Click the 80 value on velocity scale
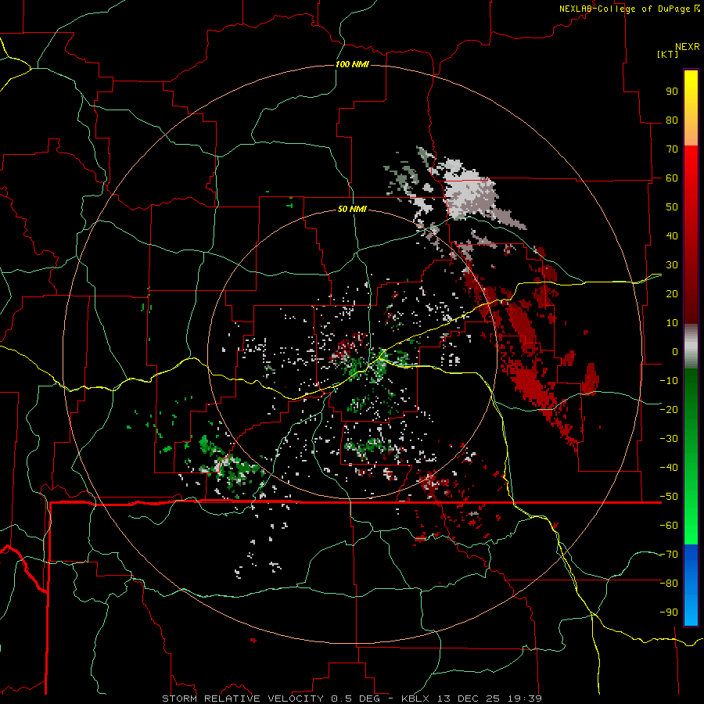This screenshot has width=704, height=704. click(x=672, y=120)
